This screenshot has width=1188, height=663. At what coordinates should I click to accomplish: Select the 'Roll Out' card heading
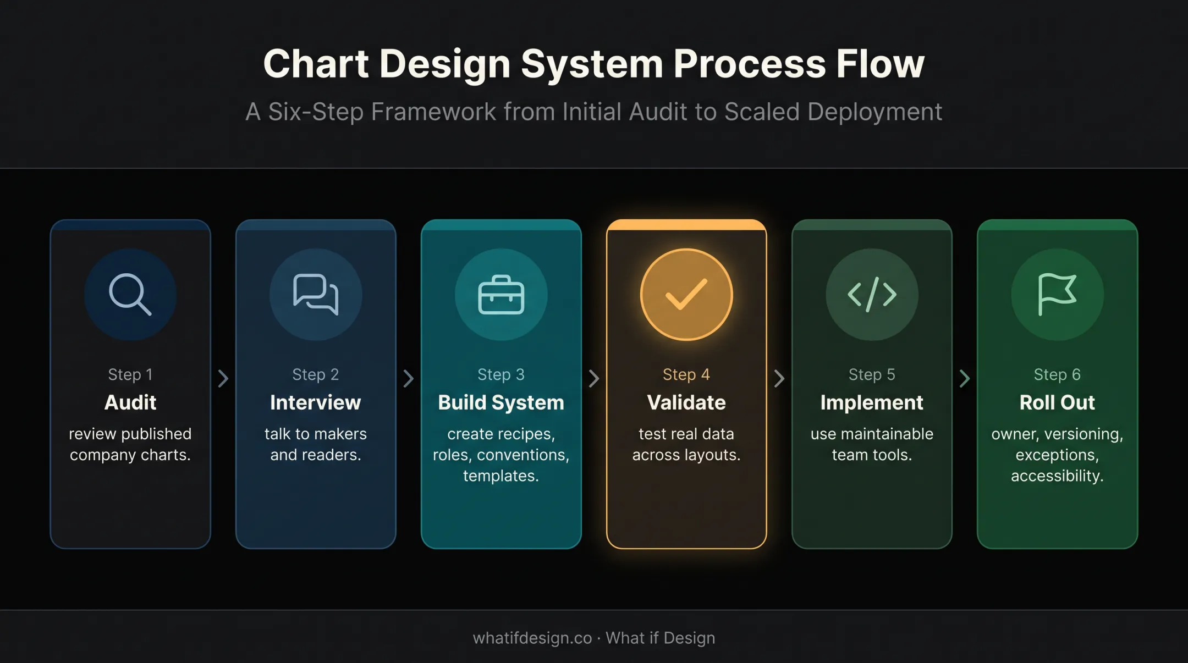pos(1057,402)
